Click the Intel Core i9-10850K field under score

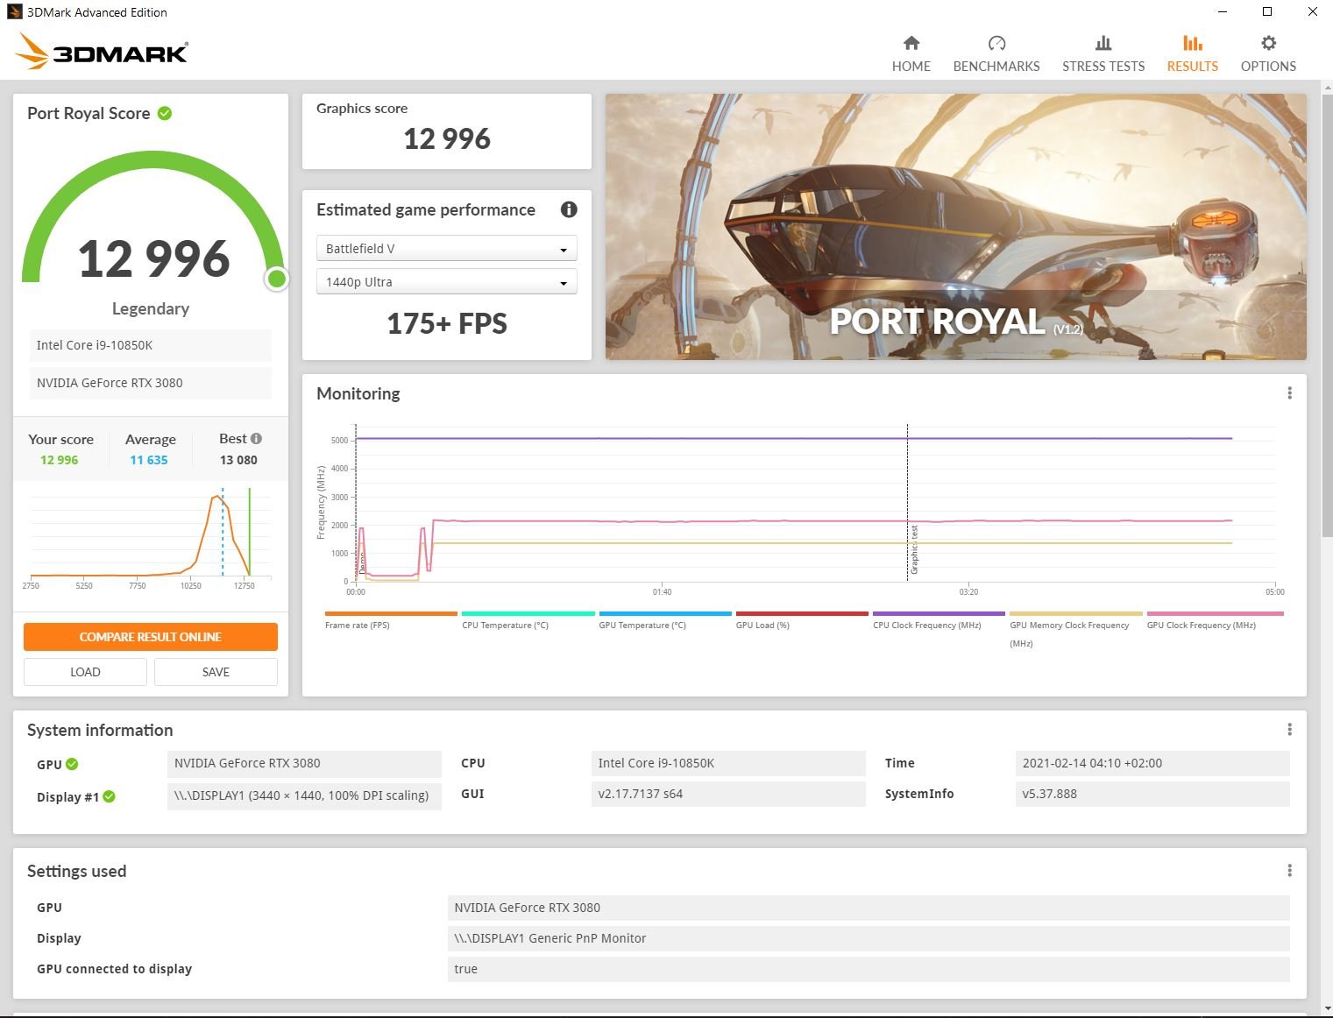click(x=151, y=345)
